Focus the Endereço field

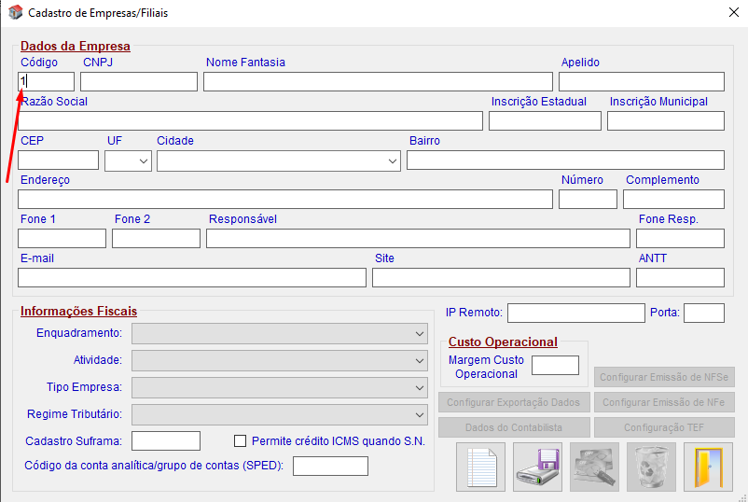[285, 200]
